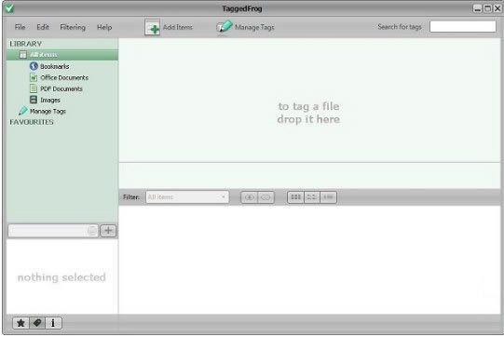Select Office Documents in the library
The height and width of the screenshot is (337, 504).
[59, 77]
